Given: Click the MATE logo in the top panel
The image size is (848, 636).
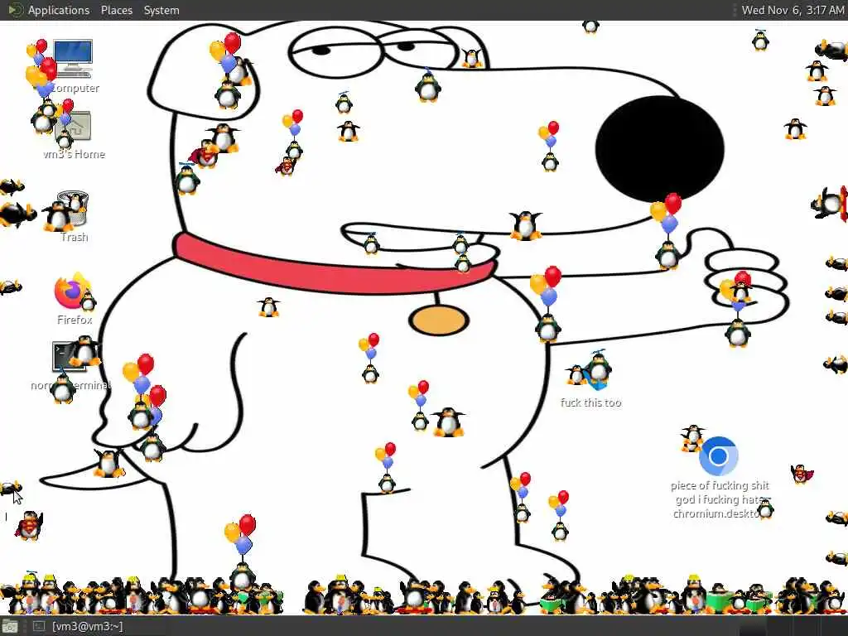Looking at the screenshot, I should (15, 10).
